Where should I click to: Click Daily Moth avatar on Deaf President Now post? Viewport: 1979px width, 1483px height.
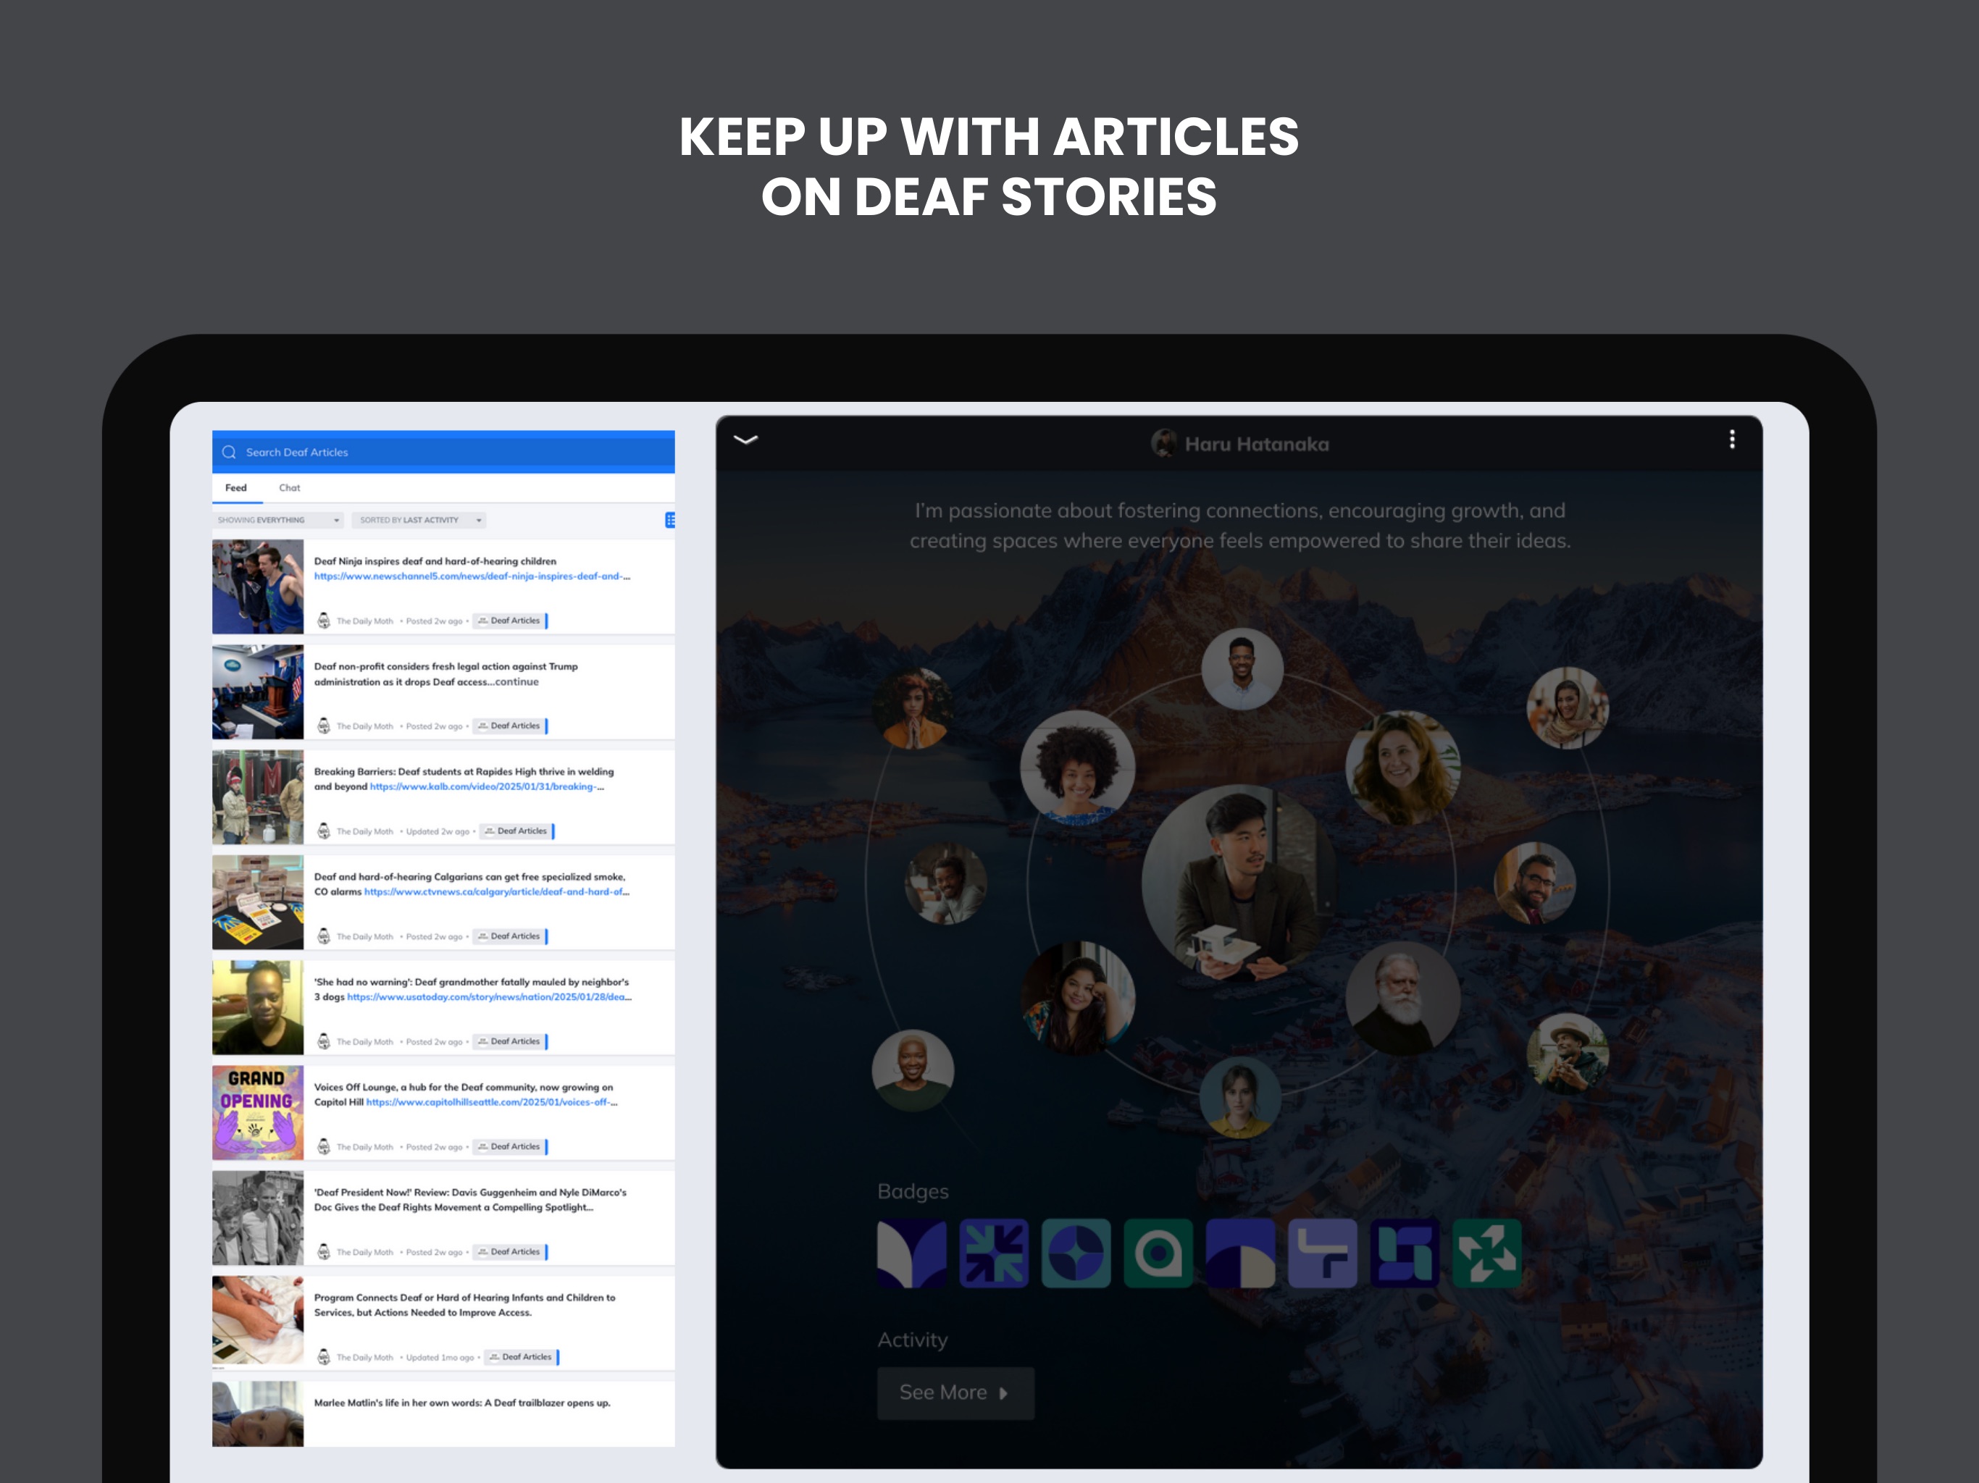(x=324, y=1252)
